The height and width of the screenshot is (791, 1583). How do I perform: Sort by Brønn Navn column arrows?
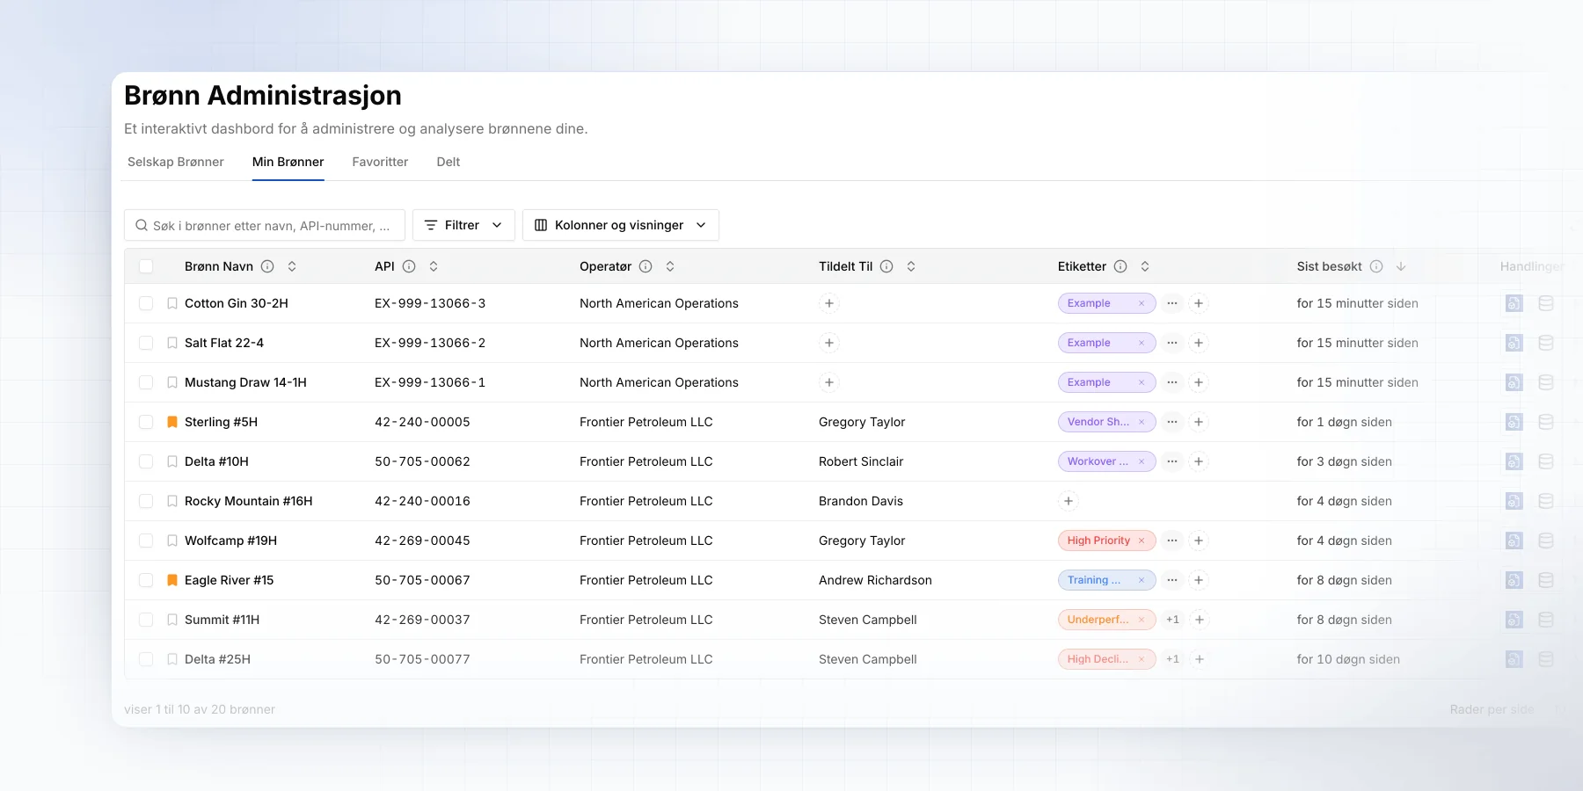[x=292, y=266]
